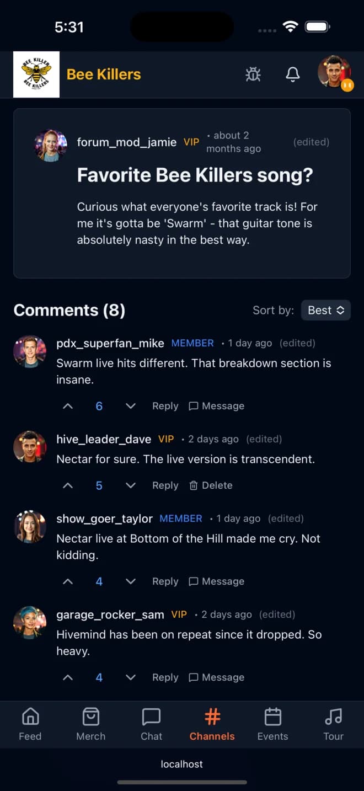The image size is (364, 791).
Task: Open the Events calendar icon
Action: pyautogui.click(x=272, y=716)
